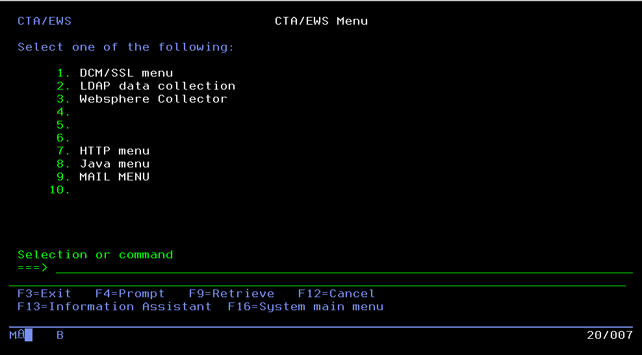642x355 pixels.
Task: Click the 'Selection or command' label
Action: click(95, 255)
